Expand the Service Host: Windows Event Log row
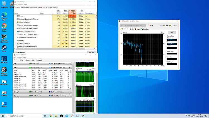This screenshot has height=118, width=209. pos(15,25)
